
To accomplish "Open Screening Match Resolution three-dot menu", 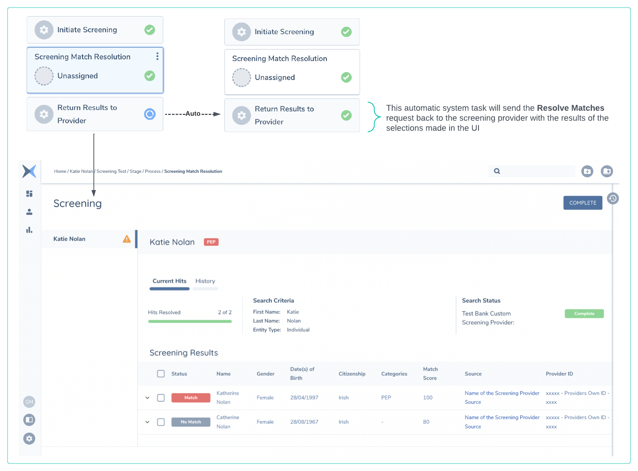I will coord(157,56).
